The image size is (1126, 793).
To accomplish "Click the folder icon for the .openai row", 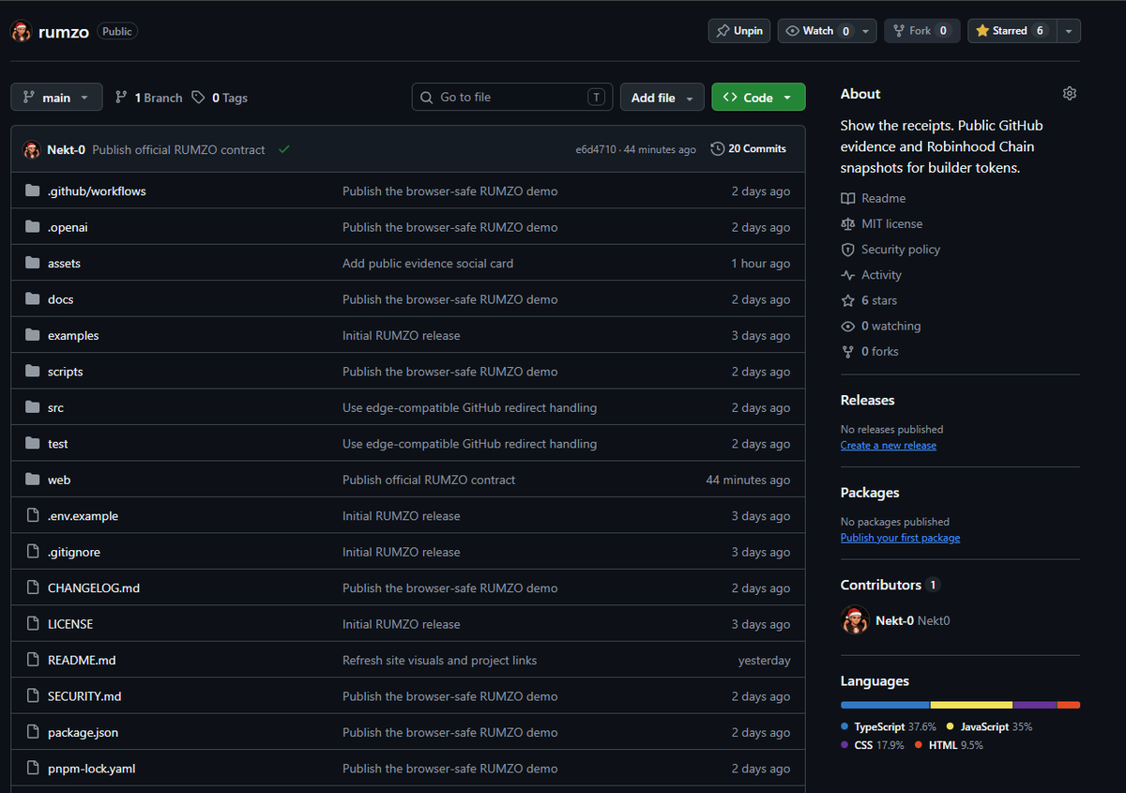I will (33, 227).
